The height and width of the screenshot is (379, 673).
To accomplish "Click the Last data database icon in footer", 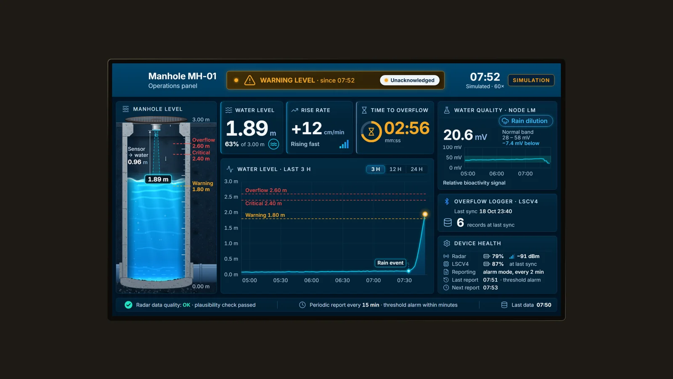I will click(504, 305).
